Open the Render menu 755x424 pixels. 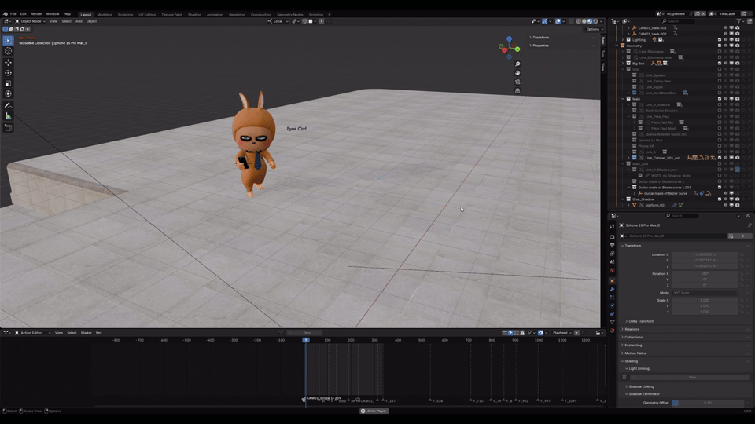click(x=36, y=14)
